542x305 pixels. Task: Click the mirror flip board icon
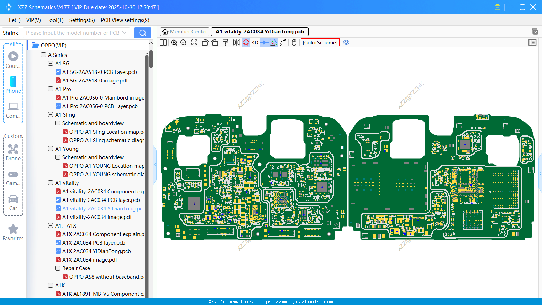tap(236, 42)
